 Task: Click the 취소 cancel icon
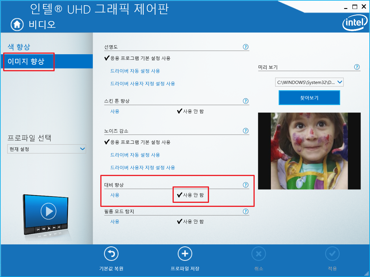259,254
